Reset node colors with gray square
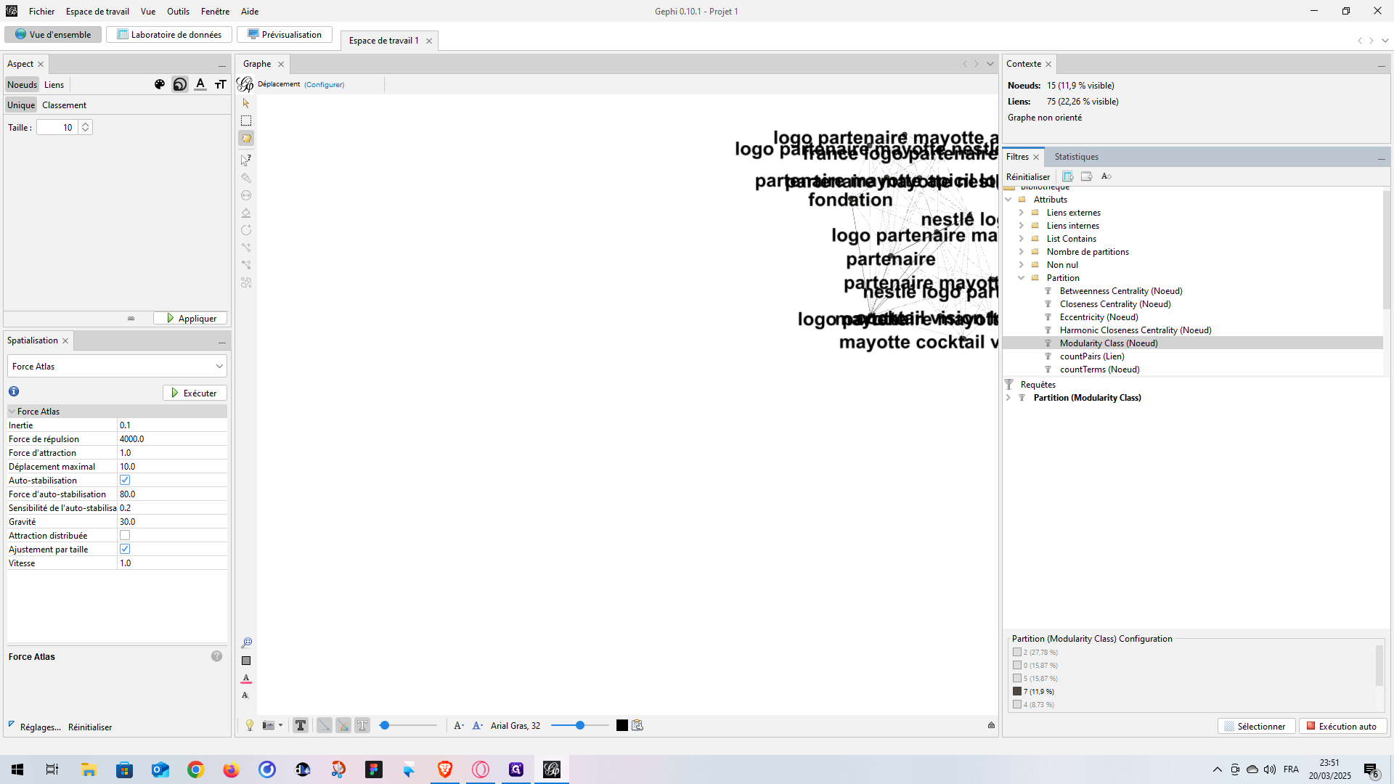 pos(246,661)
